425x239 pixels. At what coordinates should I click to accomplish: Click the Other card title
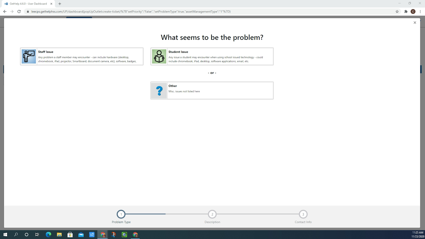[173, 86]
